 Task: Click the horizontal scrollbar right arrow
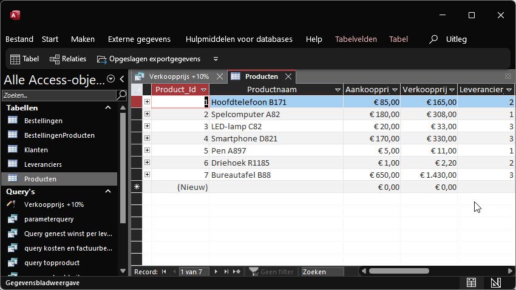[510, 271]
